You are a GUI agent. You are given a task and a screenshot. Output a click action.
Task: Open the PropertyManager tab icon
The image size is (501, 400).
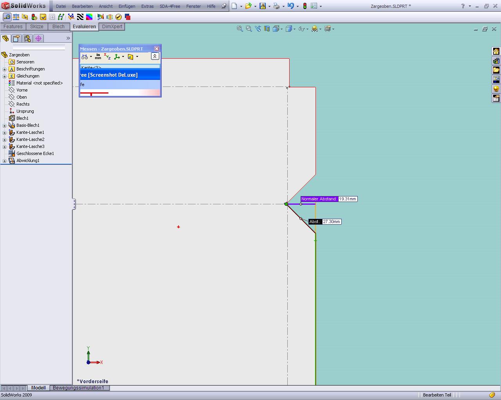tap(16, 38)
